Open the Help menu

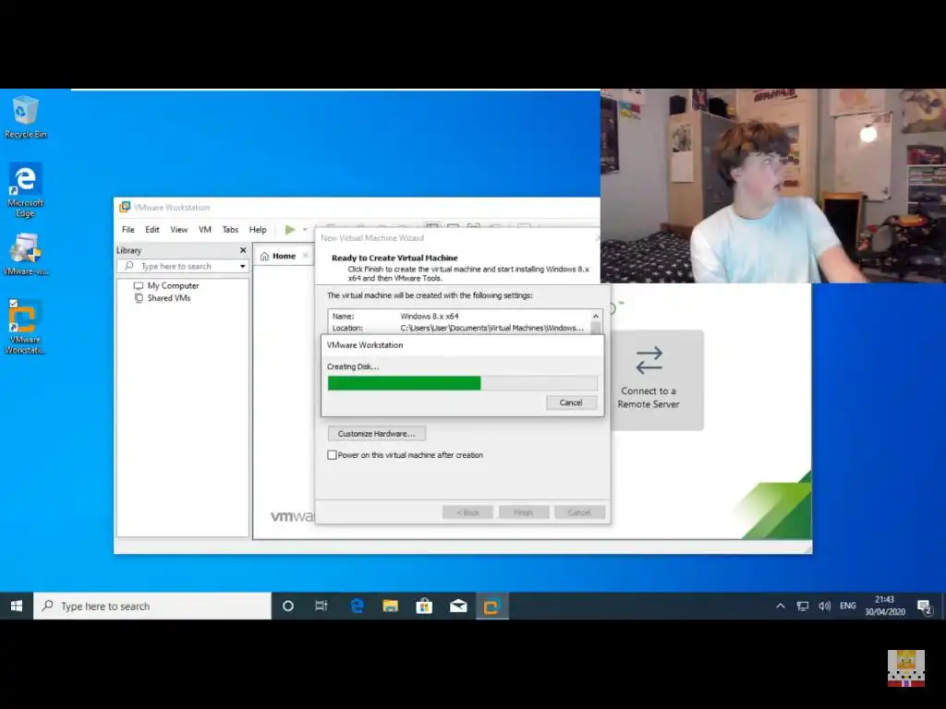(x=258, y=230)
